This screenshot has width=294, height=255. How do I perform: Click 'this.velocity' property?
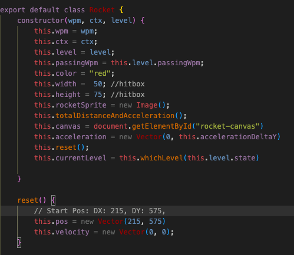pos(62,232)
